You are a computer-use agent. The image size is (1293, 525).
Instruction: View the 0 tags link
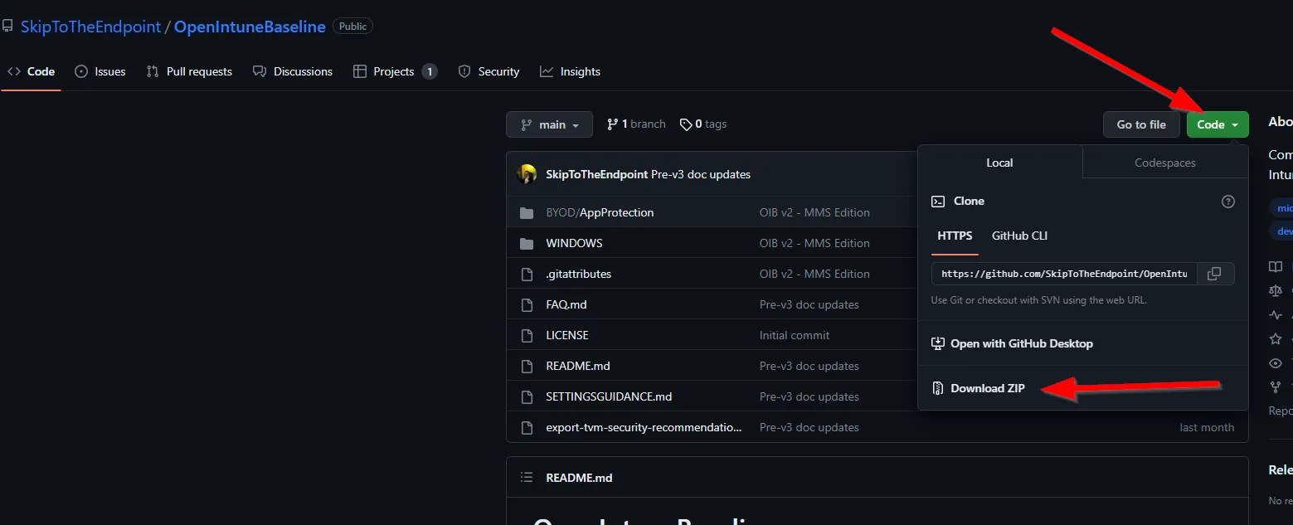tap(703, 124)
